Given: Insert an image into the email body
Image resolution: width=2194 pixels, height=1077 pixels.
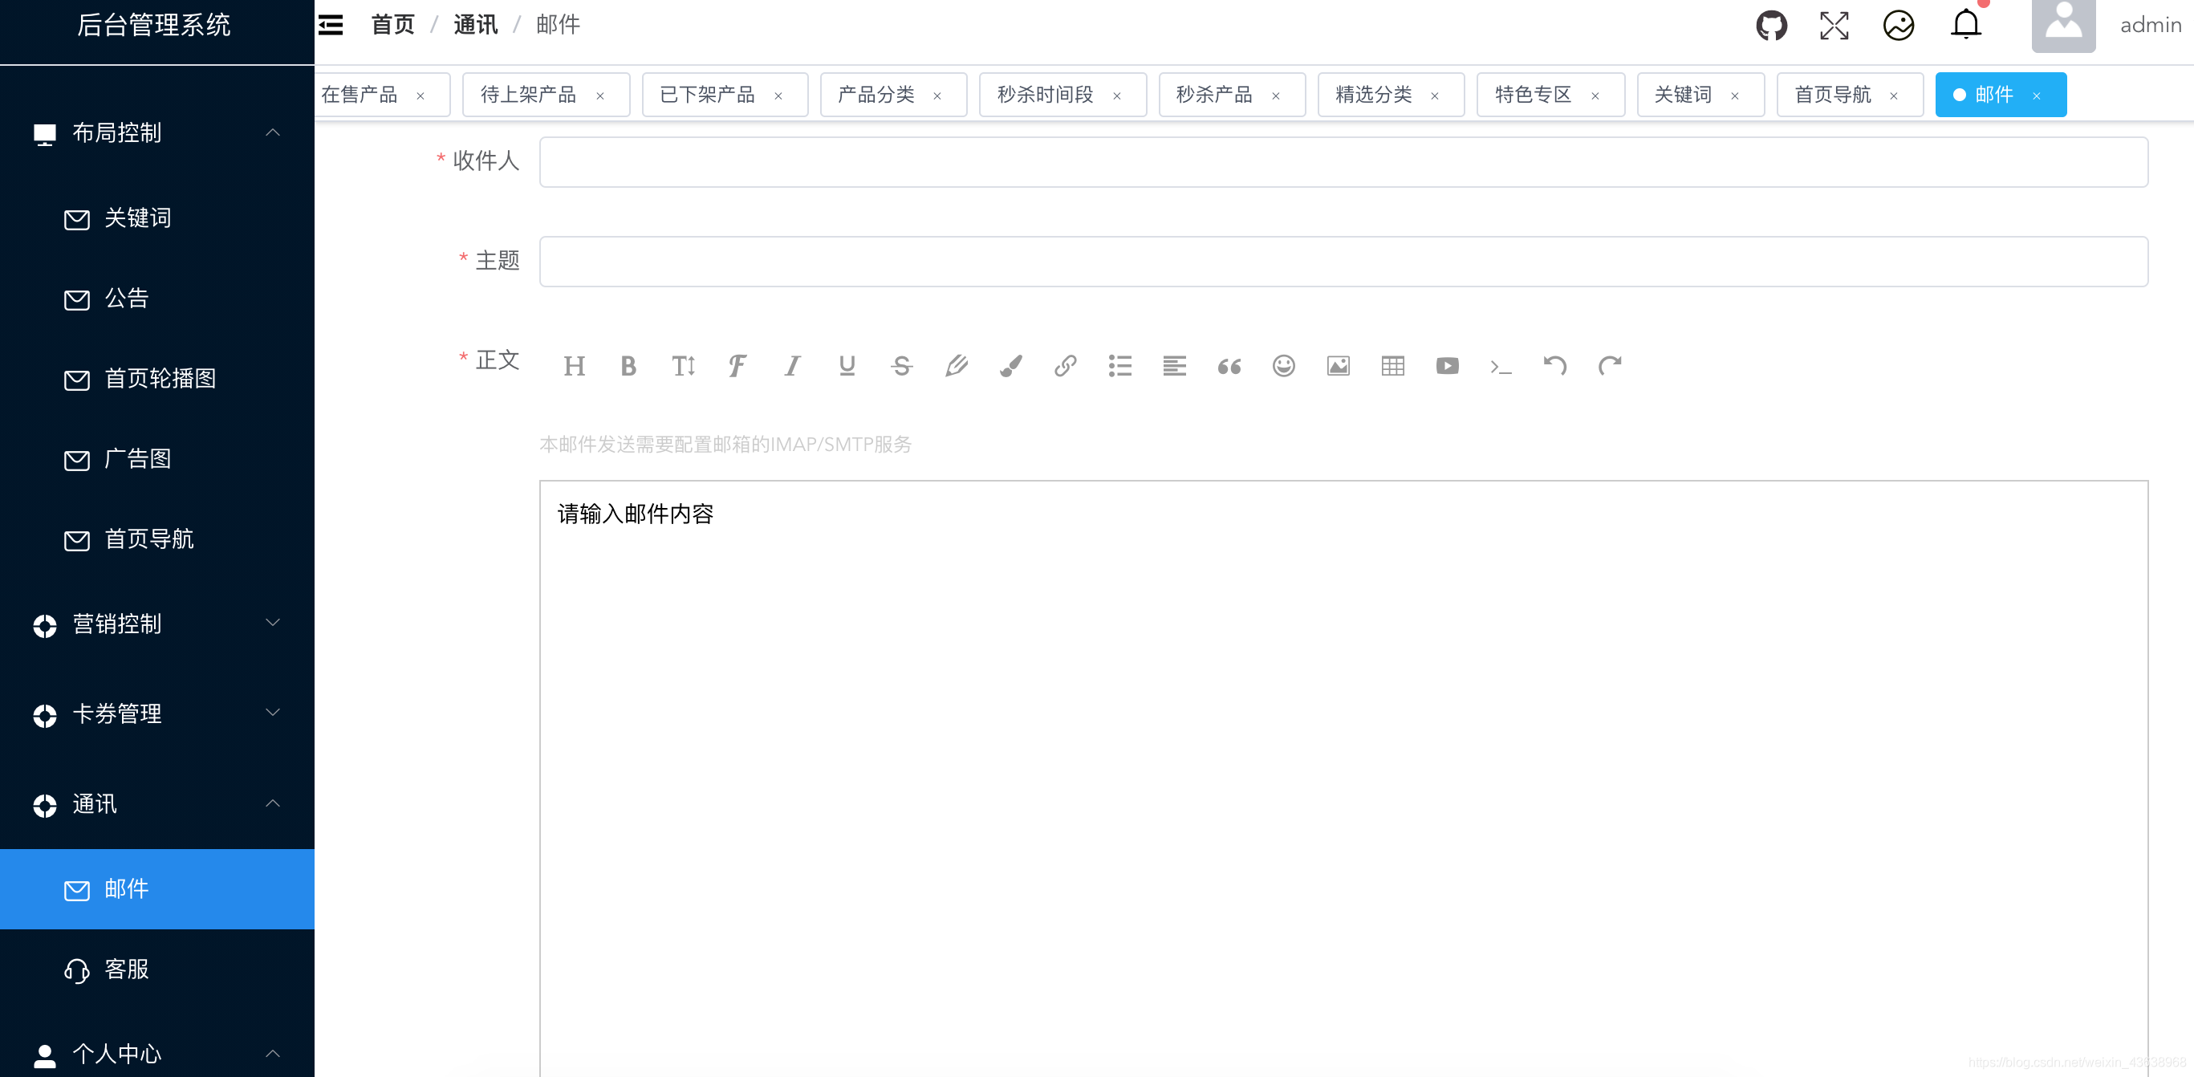Looking at the screenshot, I should [1337, 365].
